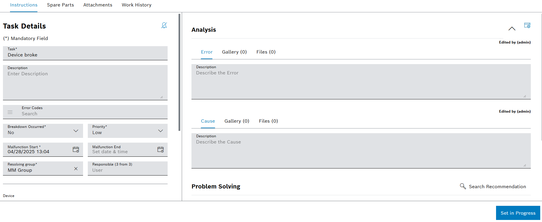
Task: Click the Error Codes list icon
Action: (x=10, y=112)
